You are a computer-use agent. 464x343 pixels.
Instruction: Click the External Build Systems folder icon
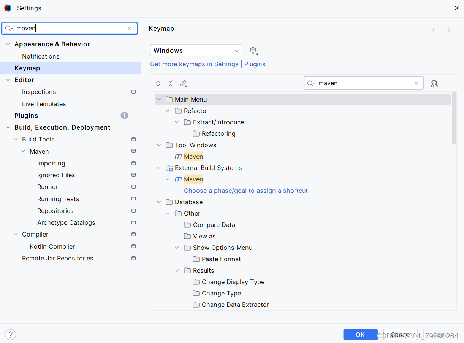pos(169,168)
